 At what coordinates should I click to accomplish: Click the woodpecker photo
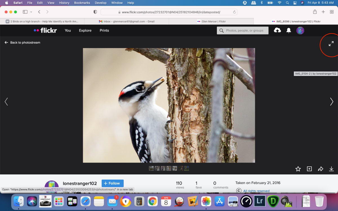169,105
